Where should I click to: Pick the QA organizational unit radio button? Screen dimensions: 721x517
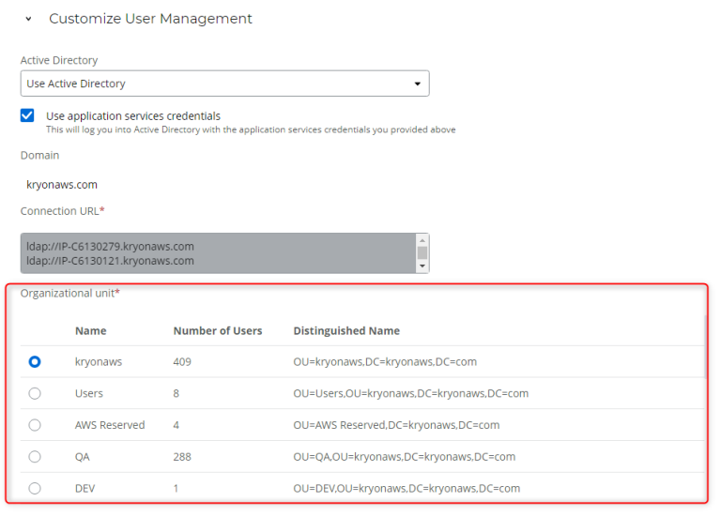click(35, 457)
